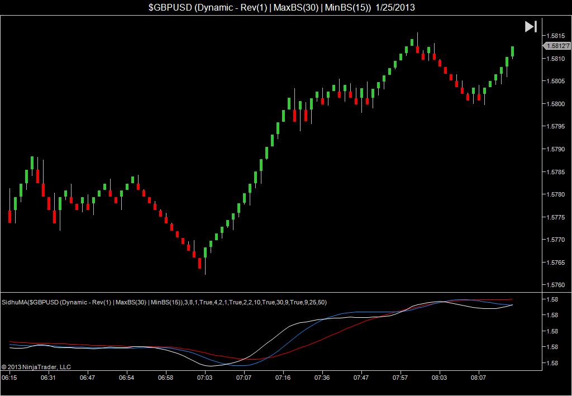Click the 1.5790 price axis label
The height and width of the screenshot is (396, 572).
click(x=555, y=149)
